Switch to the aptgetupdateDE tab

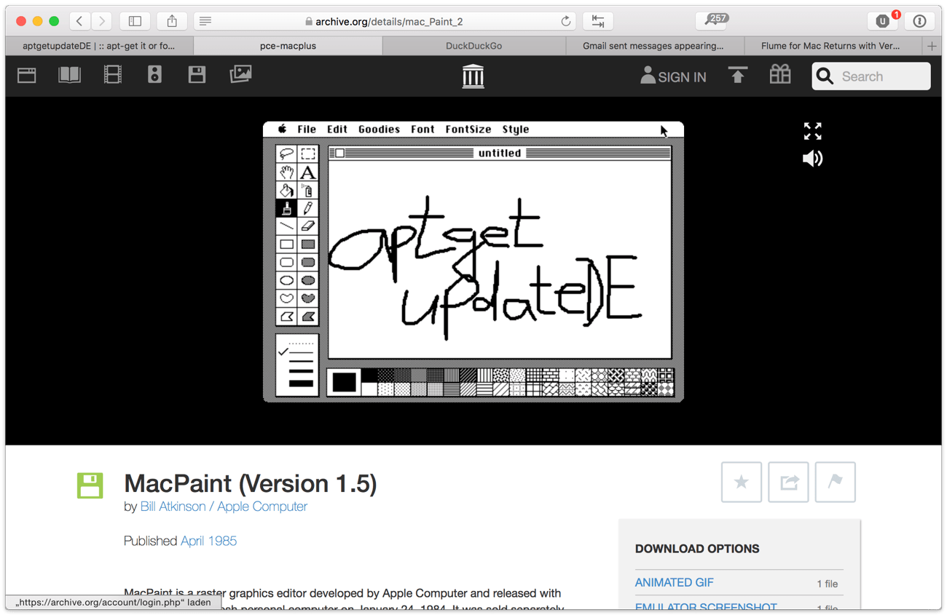coord(99,45)
